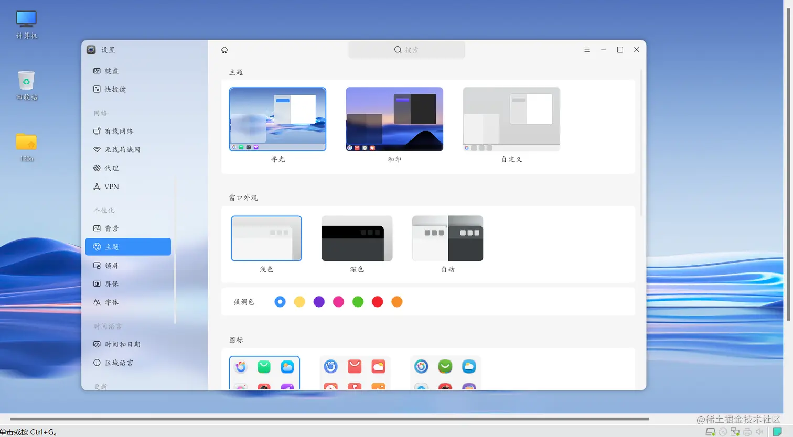This screenshot has height=437, width=793.
Task: Click the Wi-Fi icon beside 无线局域网
Action: tap(97, 150)
